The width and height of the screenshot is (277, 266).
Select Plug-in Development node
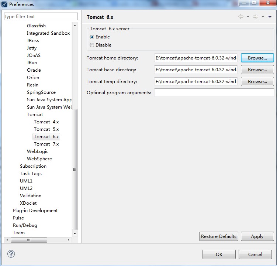coord(35,211)
